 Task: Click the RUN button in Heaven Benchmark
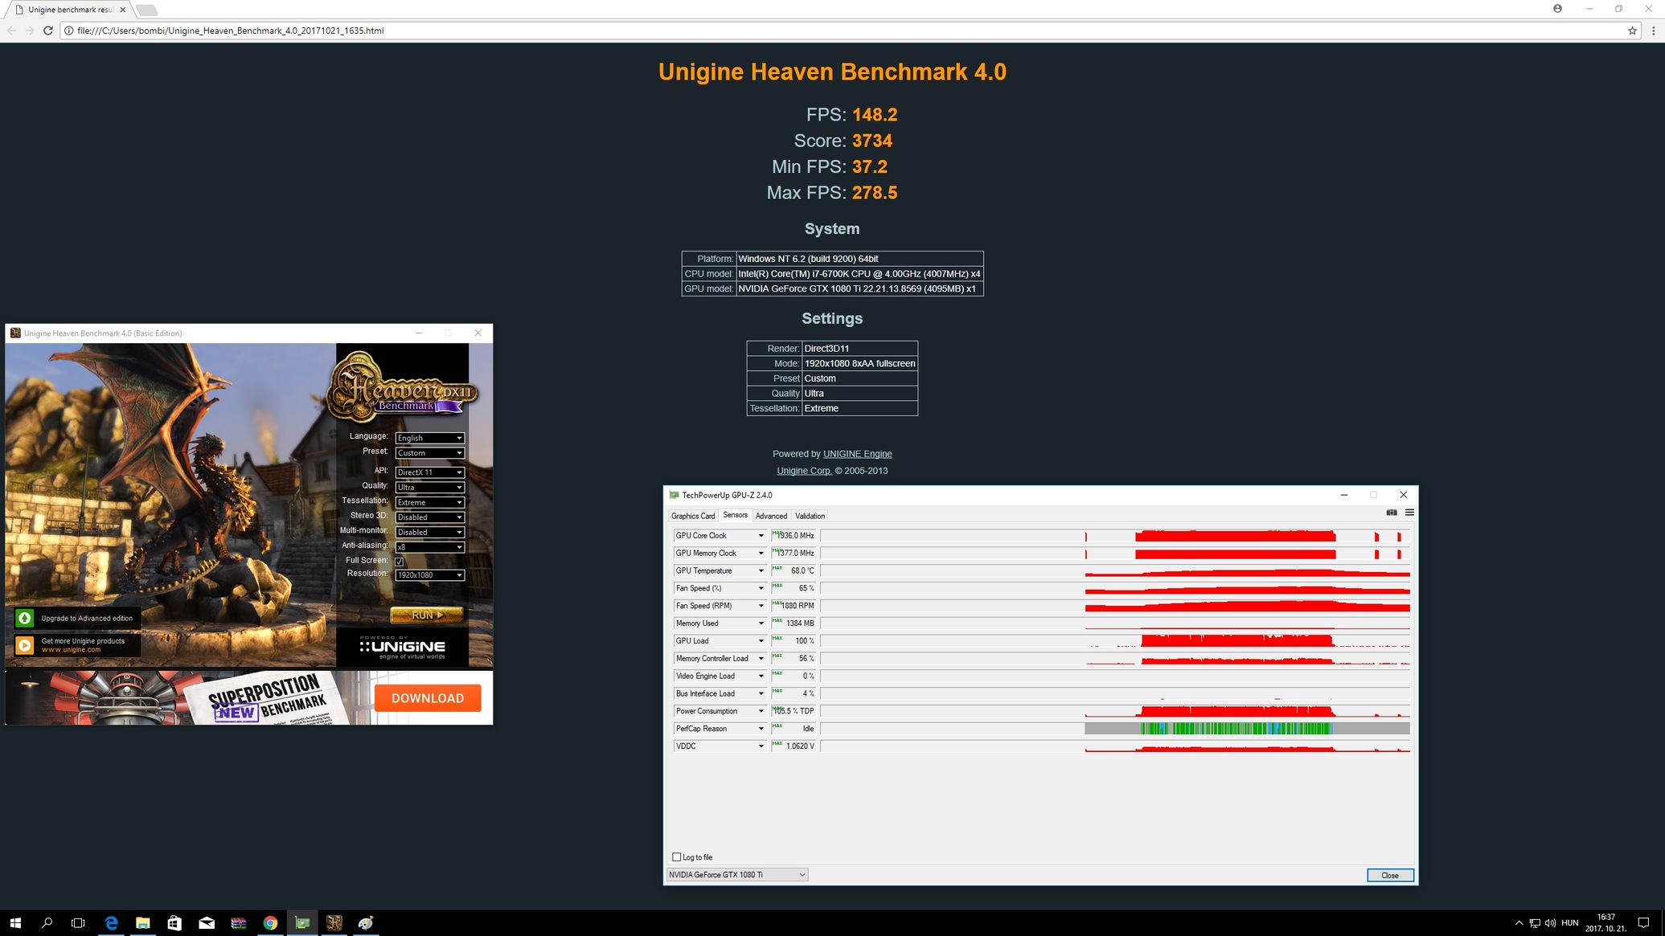click(427, 615)
